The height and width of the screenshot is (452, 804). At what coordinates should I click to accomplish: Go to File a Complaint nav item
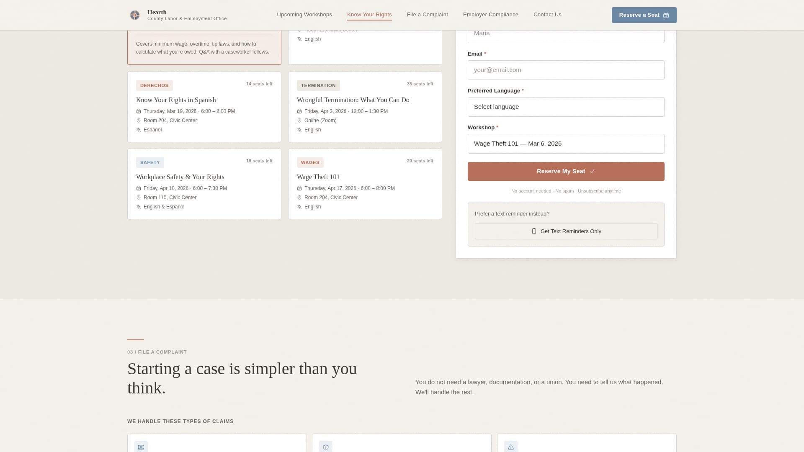[x=427, y=15]
